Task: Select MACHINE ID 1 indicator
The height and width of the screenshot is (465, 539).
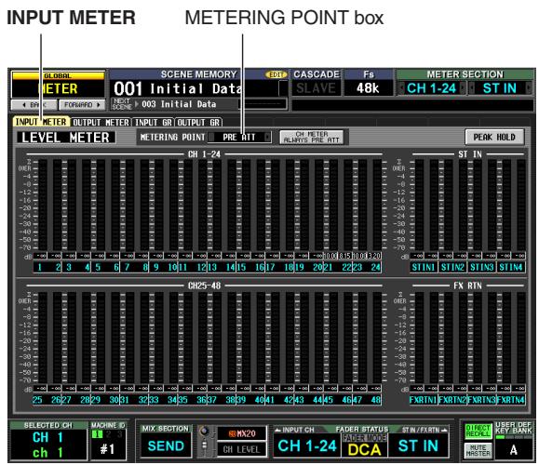Action: pos(98,434)
